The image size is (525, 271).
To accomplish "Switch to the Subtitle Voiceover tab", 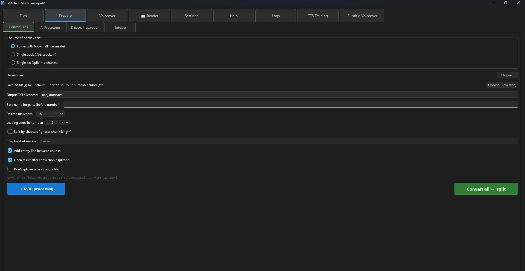I will 362,16.
